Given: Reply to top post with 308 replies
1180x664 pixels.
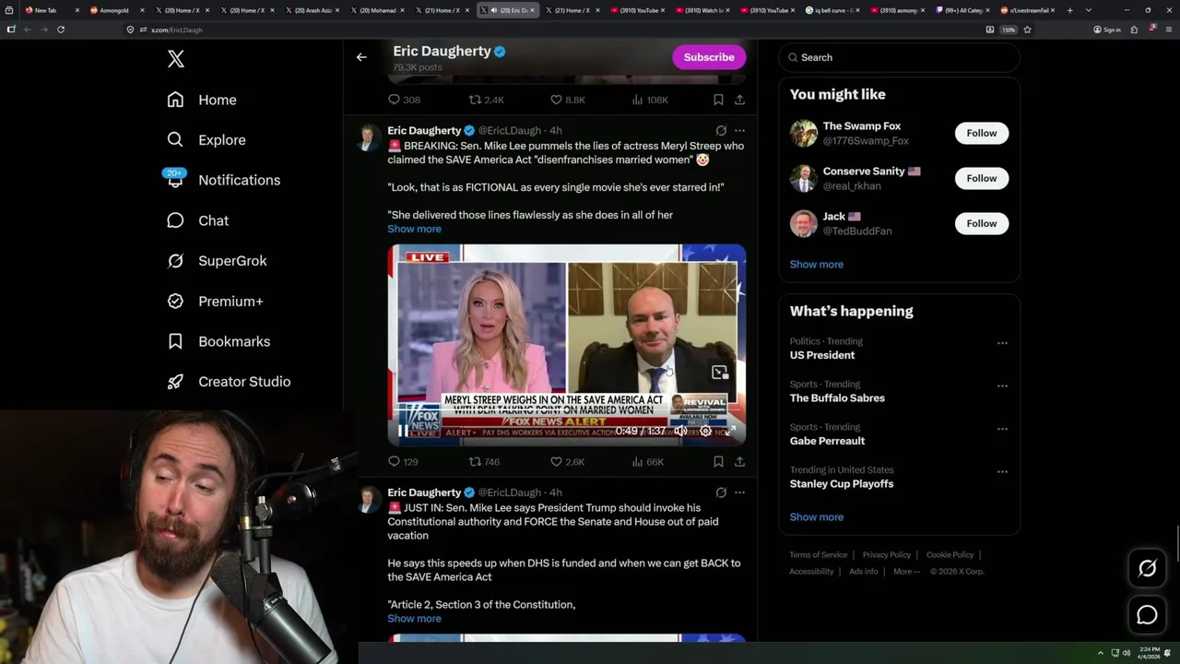Looking at the screenshot, I should click(x=404, y=100).
